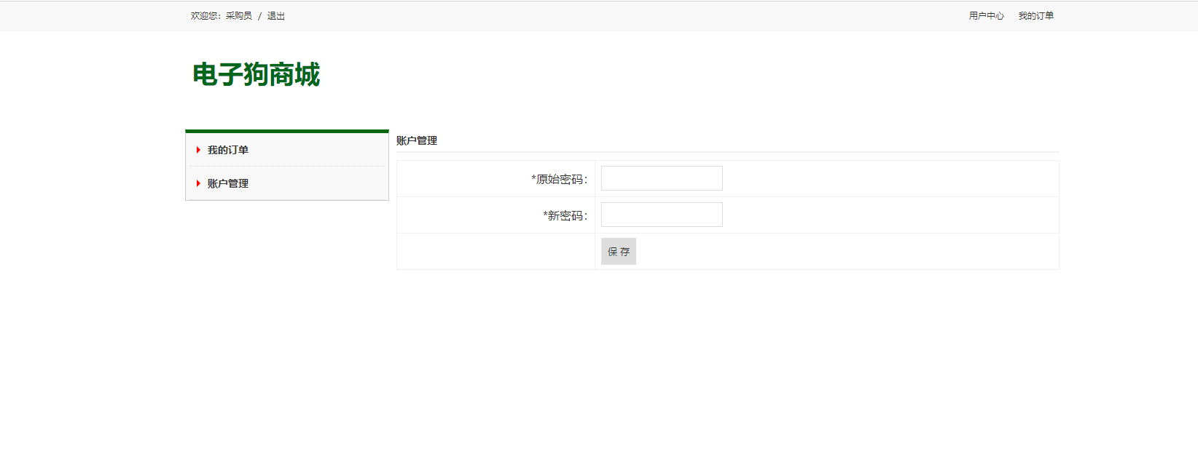Select 账户管理 in the left sidebar
This screenshot has width=1198, height=467.
228,183
